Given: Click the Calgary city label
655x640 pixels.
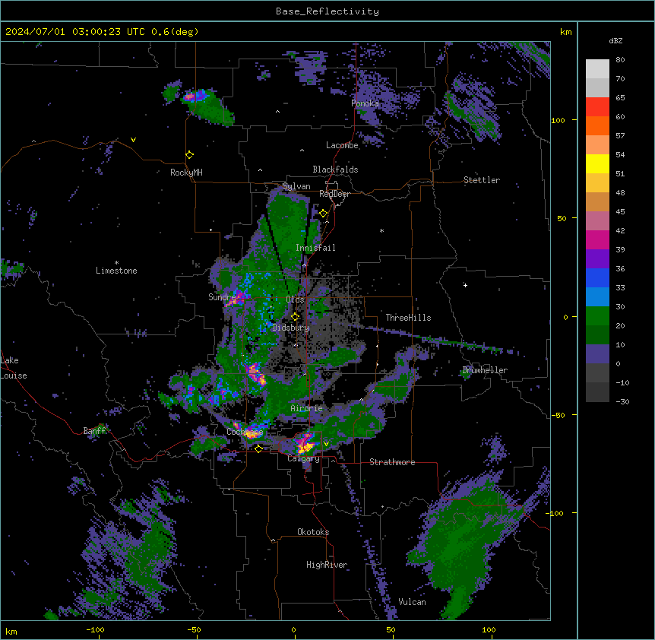Looking at the screenshot, I should 303,458.
